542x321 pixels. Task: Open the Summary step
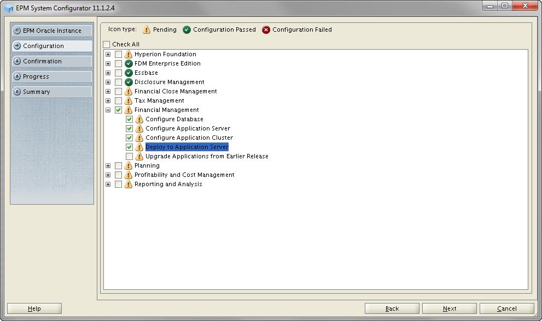pyautogui.click(x=52, y=92)
